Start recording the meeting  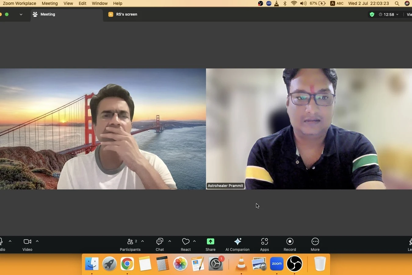click(x=290, y=244)
